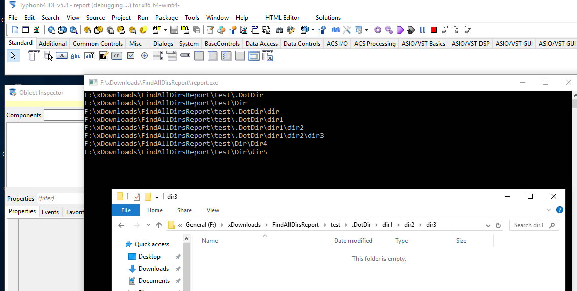Open the Package menu
This screenshot has height=291, width=577.
tap(166, 18)
